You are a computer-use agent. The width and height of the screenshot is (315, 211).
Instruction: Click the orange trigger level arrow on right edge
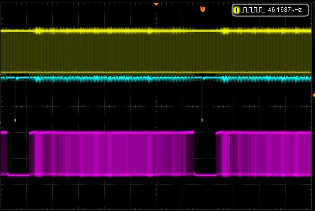(x=313, y=95)
